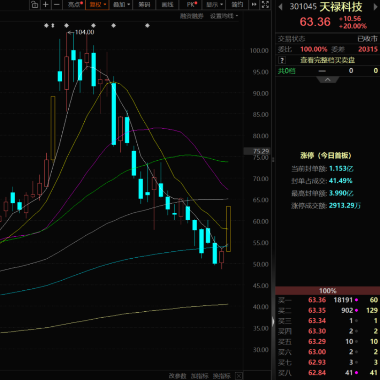Click the 104.00 high price marker
This screenshot has width=380, height=380.
pyautogui.click(x=84, y=32)
